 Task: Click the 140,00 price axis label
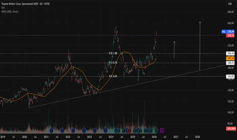(x=230, y=90)
